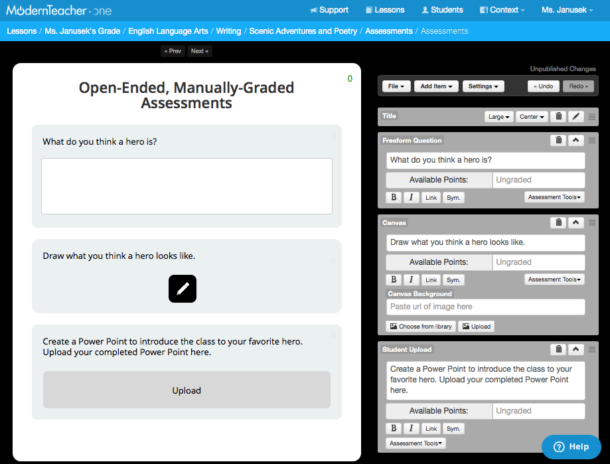Delete the Freeform Question item

click(x=559, y=140)
